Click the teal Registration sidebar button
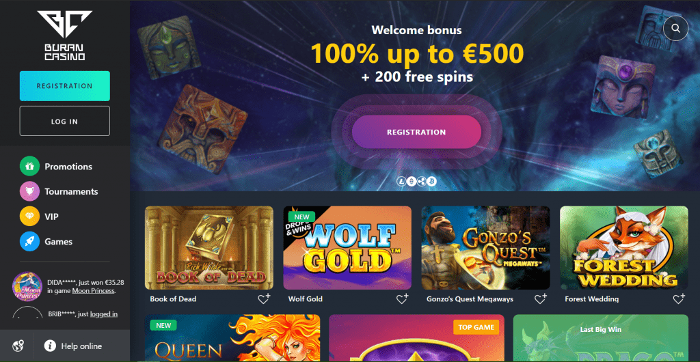 pos(65,86)
